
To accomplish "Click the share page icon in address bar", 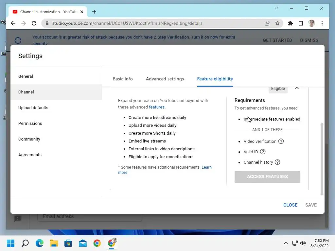I will 267,23.
